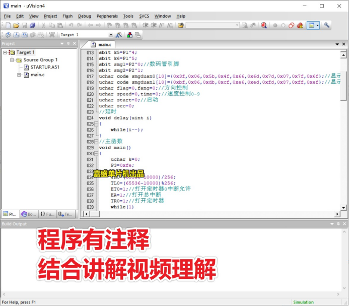The width and height of the screenshot is (349, 306).
Task: Select the Project tab at panel bottom
Action: pos(11,214)
